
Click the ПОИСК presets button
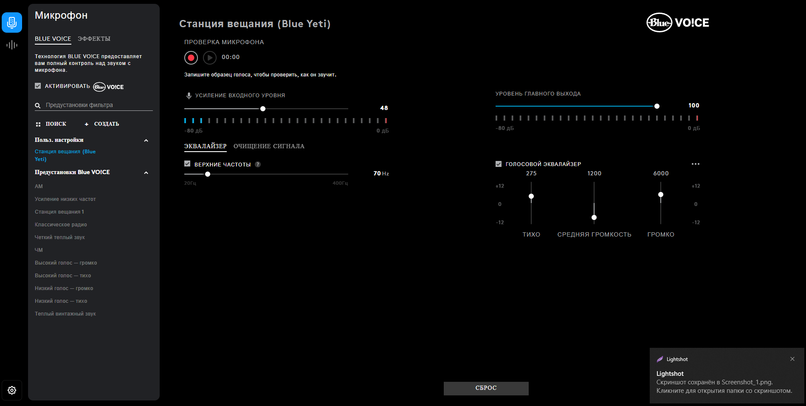tap(51, 124)
